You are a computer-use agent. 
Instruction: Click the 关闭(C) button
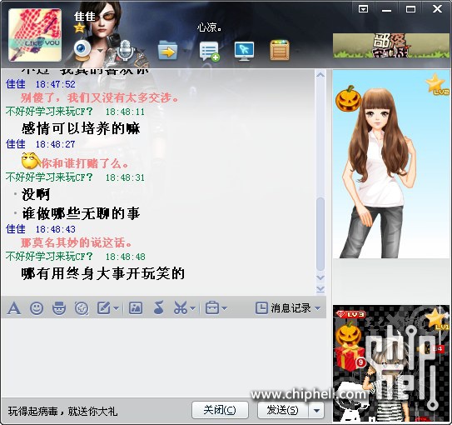click(x=220, y=410)
